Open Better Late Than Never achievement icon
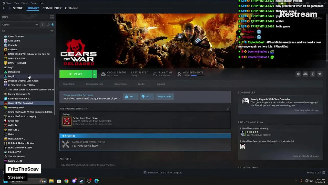Viewport: 328px width, 185px height. [67, 121]
